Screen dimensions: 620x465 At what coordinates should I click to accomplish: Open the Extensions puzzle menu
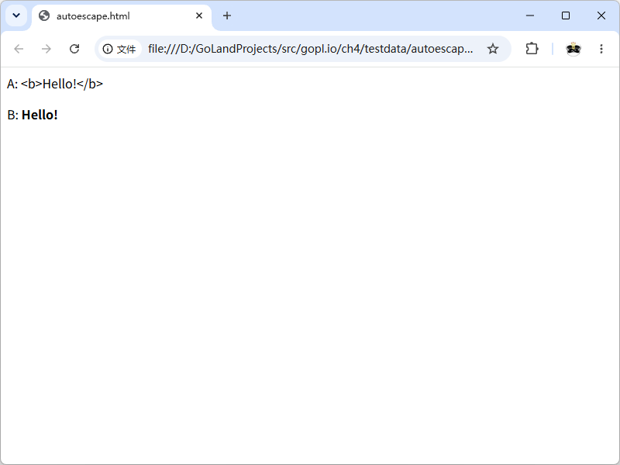[532, 49]
